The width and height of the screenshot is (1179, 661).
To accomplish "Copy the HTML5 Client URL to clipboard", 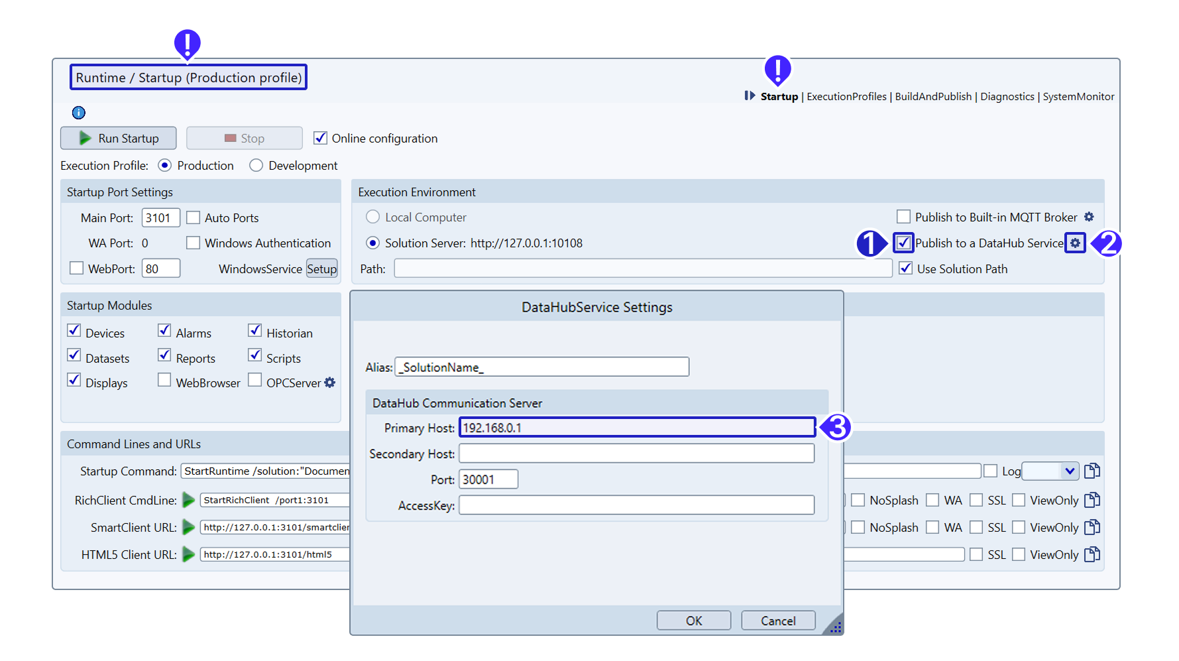I will [1092, 554].
